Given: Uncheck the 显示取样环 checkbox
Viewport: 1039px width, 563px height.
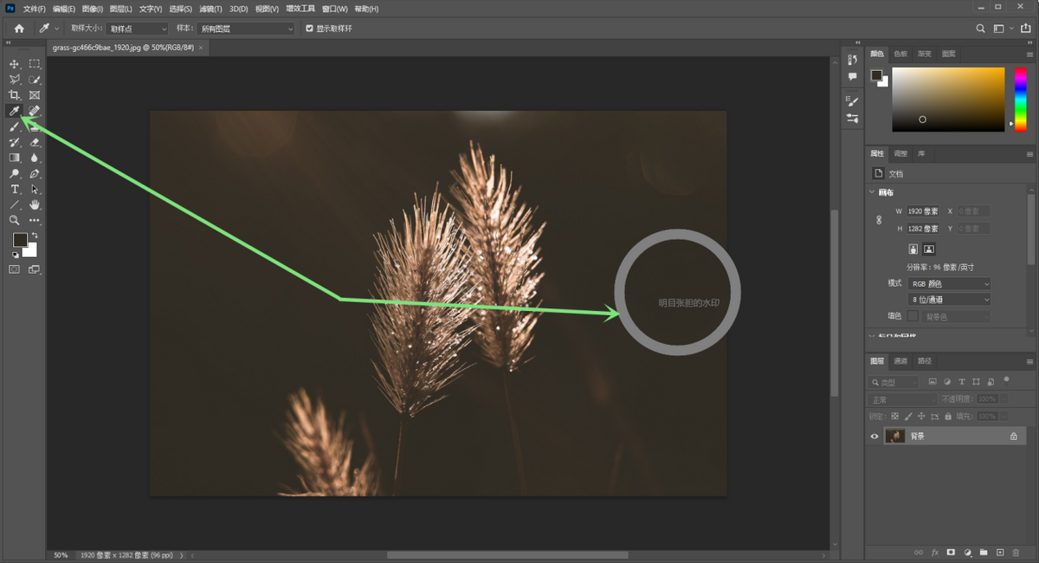Looking at the screenshot, I should pyautogui.click(x=310, y=29).
